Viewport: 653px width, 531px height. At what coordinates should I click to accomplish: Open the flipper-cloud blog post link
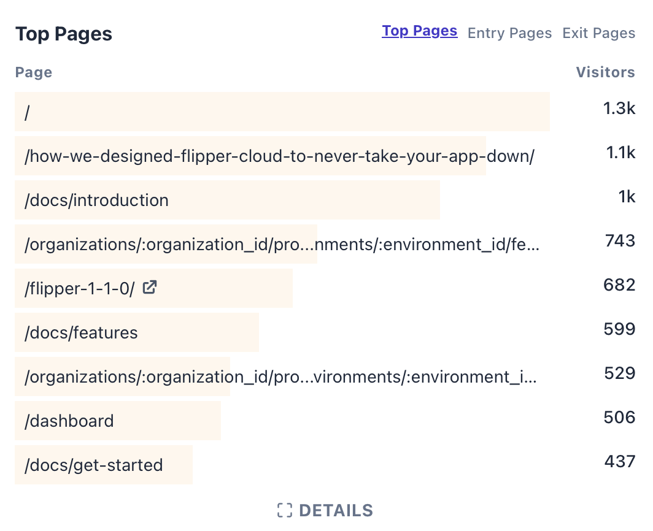tap(279, 156)
